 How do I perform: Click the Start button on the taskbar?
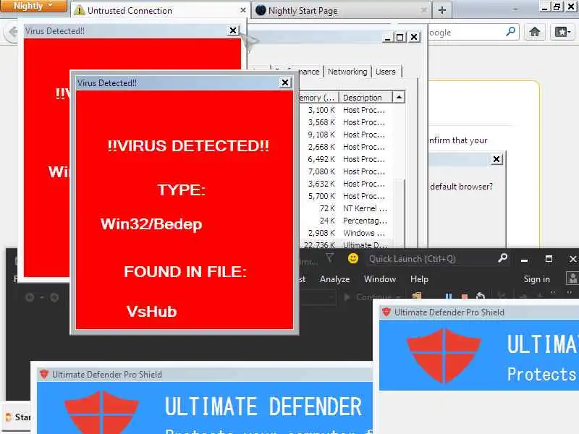(17, 417)
